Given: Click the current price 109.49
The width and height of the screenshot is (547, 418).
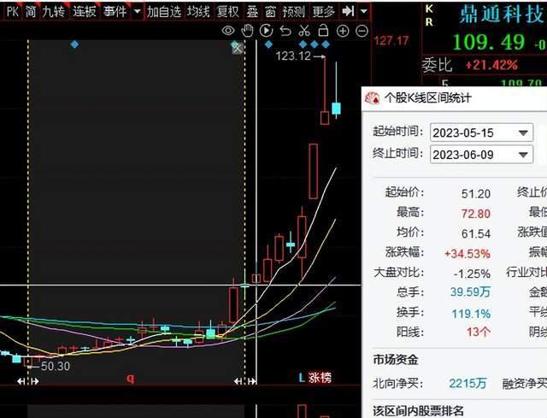Looking at the screenshot, I should tap(488, 42).
